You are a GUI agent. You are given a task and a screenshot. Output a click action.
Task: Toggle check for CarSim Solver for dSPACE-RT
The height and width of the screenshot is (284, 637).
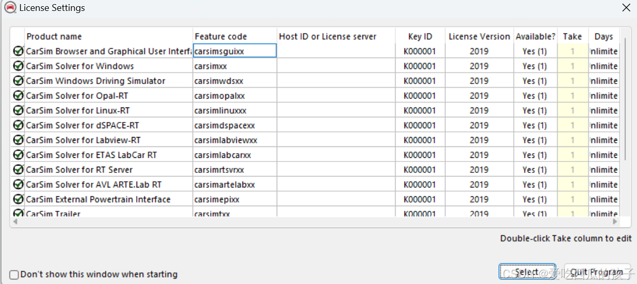[x=19, y=125]
